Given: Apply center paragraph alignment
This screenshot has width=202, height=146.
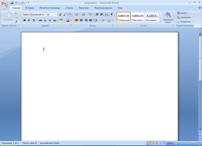Looking at the screenshot, I should tap(81, 20).
